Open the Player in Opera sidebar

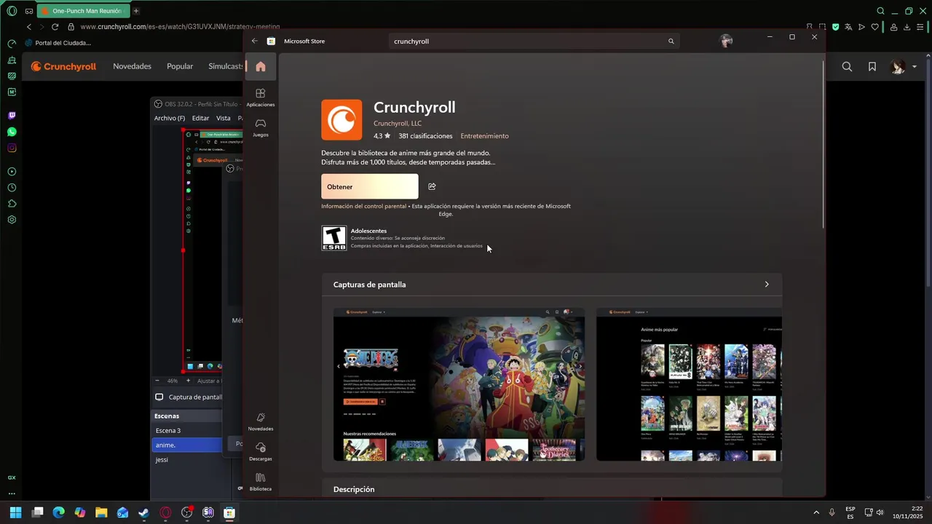click(x=12, y=172)
